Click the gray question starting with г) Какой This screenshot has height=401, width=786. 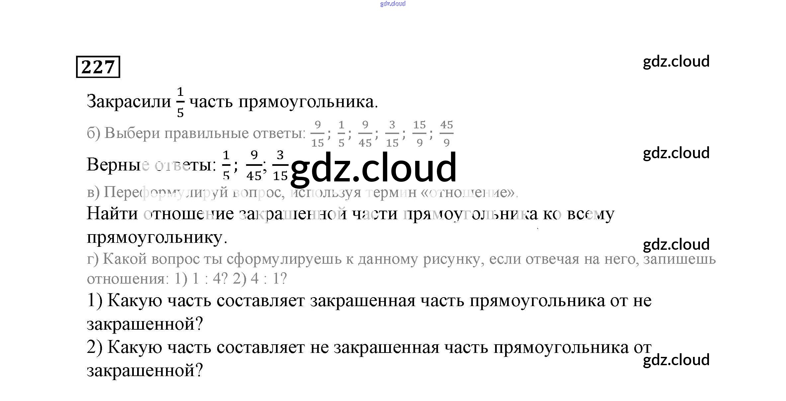coord(401,259)
